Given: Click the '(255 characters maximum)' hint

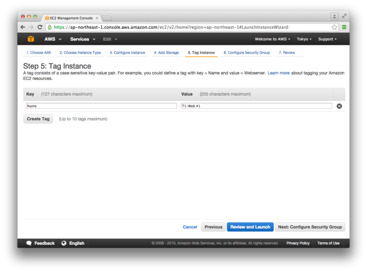Looking at the screenshot, I should tap(225, 94).
